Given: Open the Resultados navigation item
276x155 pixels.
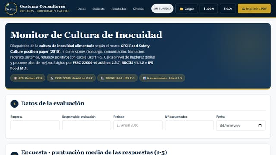Looking at the screenshot, I should [x=119, y=9].
